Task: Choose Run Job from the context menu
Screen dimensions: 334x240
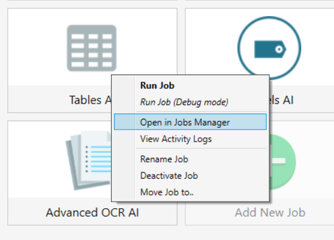Action: [157, 85]
